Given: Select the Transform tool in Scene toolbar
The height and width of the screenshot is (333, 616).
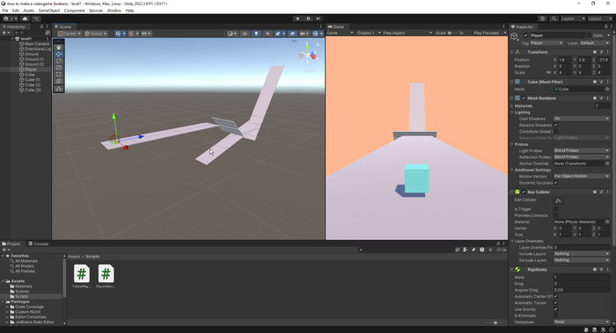Looking at the screenshot, I should [x=59, y=81].
